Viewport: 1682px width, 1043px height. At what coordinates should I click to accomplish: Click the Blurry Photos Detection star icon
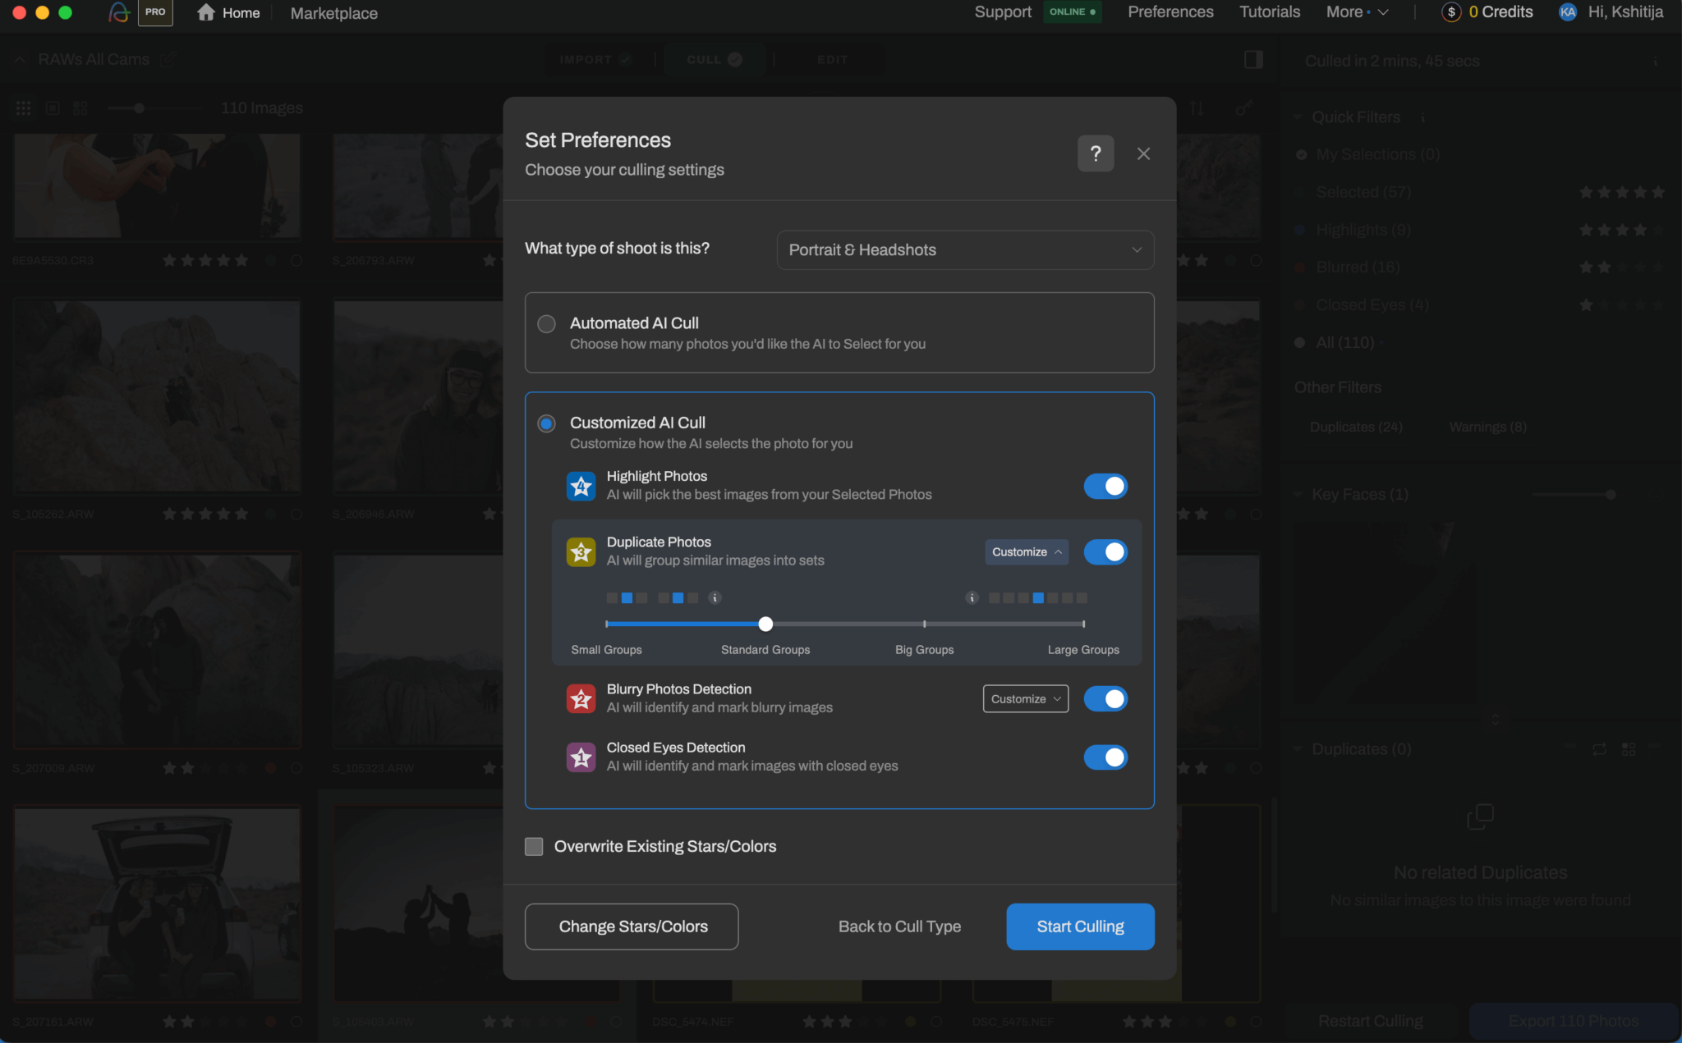[581, 698]
